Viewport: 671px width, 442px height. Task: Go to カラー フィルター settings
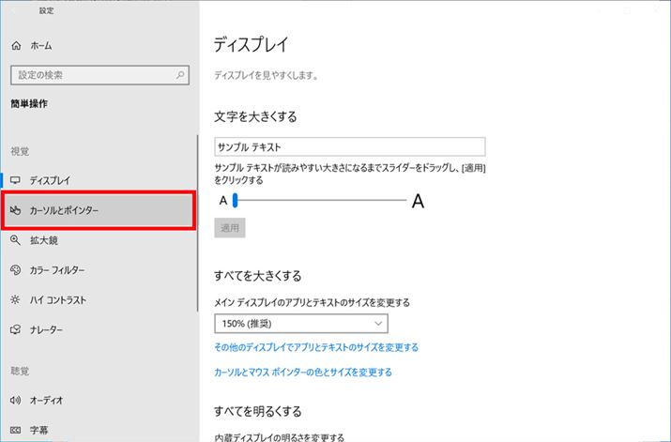click(99, 270)
